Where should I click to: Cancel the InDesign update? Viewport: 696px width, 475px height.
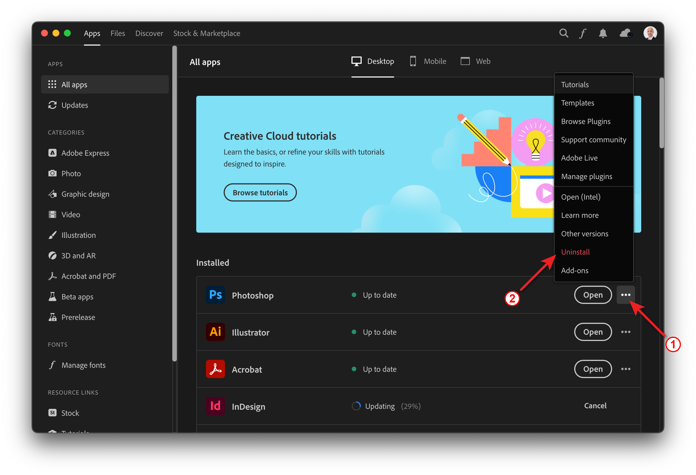point(595,406)
